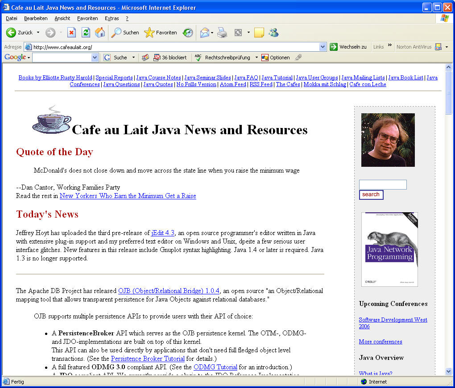Image resolution: width=455 pixels, height=388 pixels.
Task: Open the Extras menu
Action: 112,18
